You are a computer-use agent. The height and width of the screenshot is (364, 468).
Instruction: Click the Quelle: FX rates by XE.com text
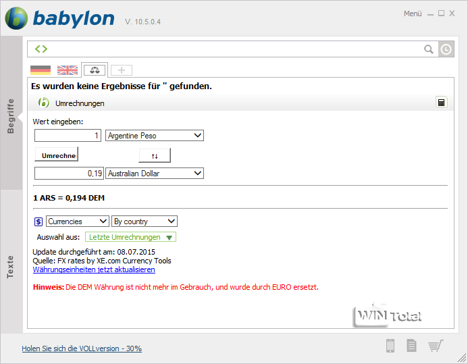click(x=102, y=261)
